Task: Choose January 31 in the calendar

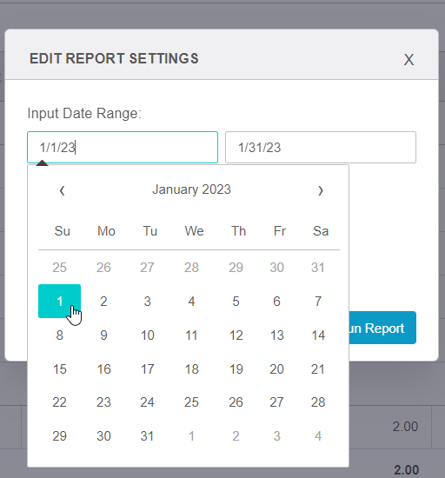Action: [x=147, y=436]
